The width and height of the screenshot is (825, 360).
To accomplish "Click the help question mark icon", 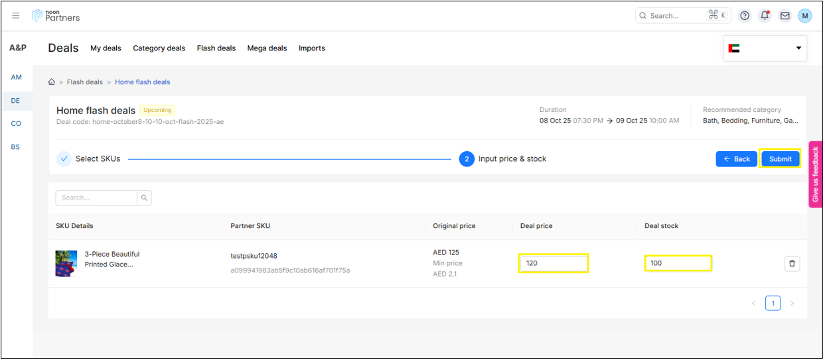I will coord(745,16).
